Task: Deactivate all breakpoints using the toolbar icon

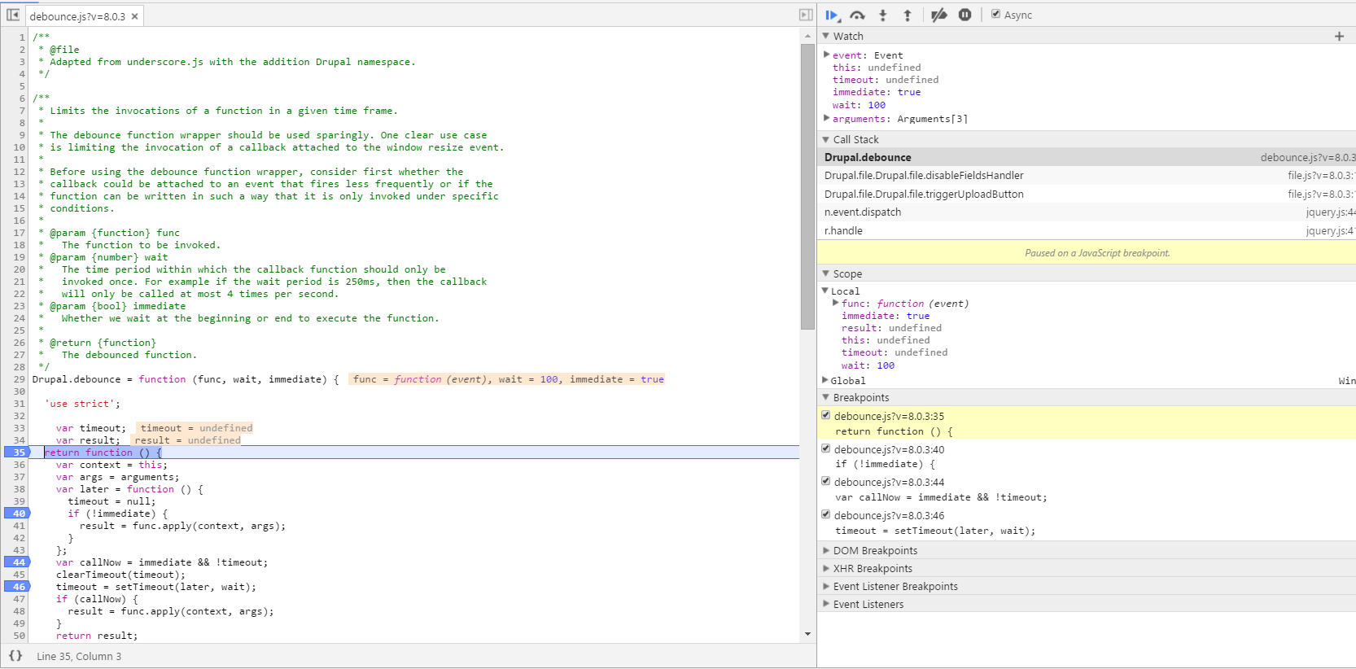Action: pyautogui.click(x=938, y=15)
